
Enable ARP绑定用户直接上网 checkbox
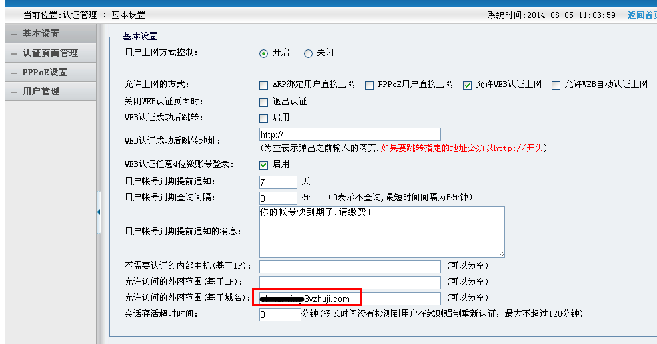263,85
